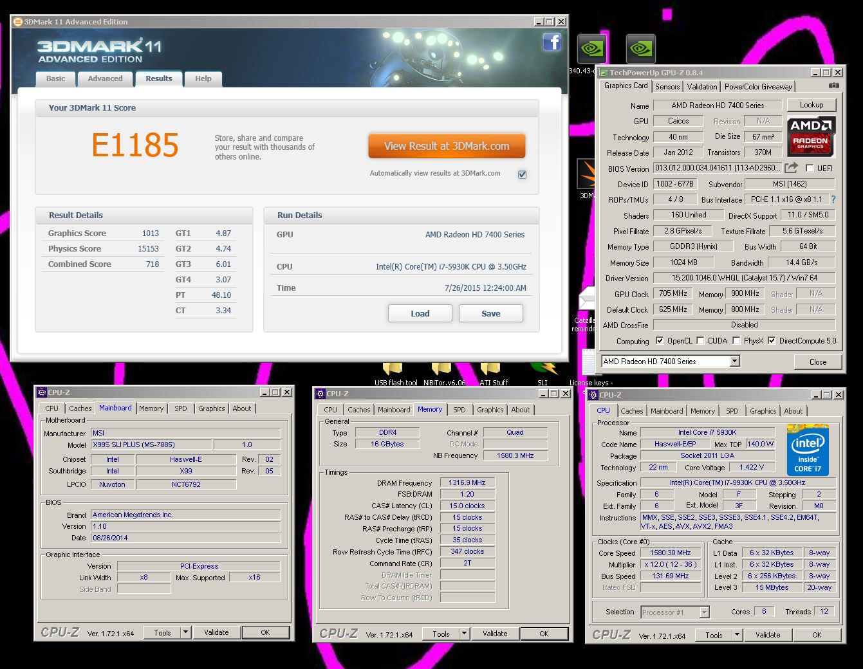Toggle the DirectCompute 5.0 checkbox
Viewport: 863px width, 669px height.
772,341
